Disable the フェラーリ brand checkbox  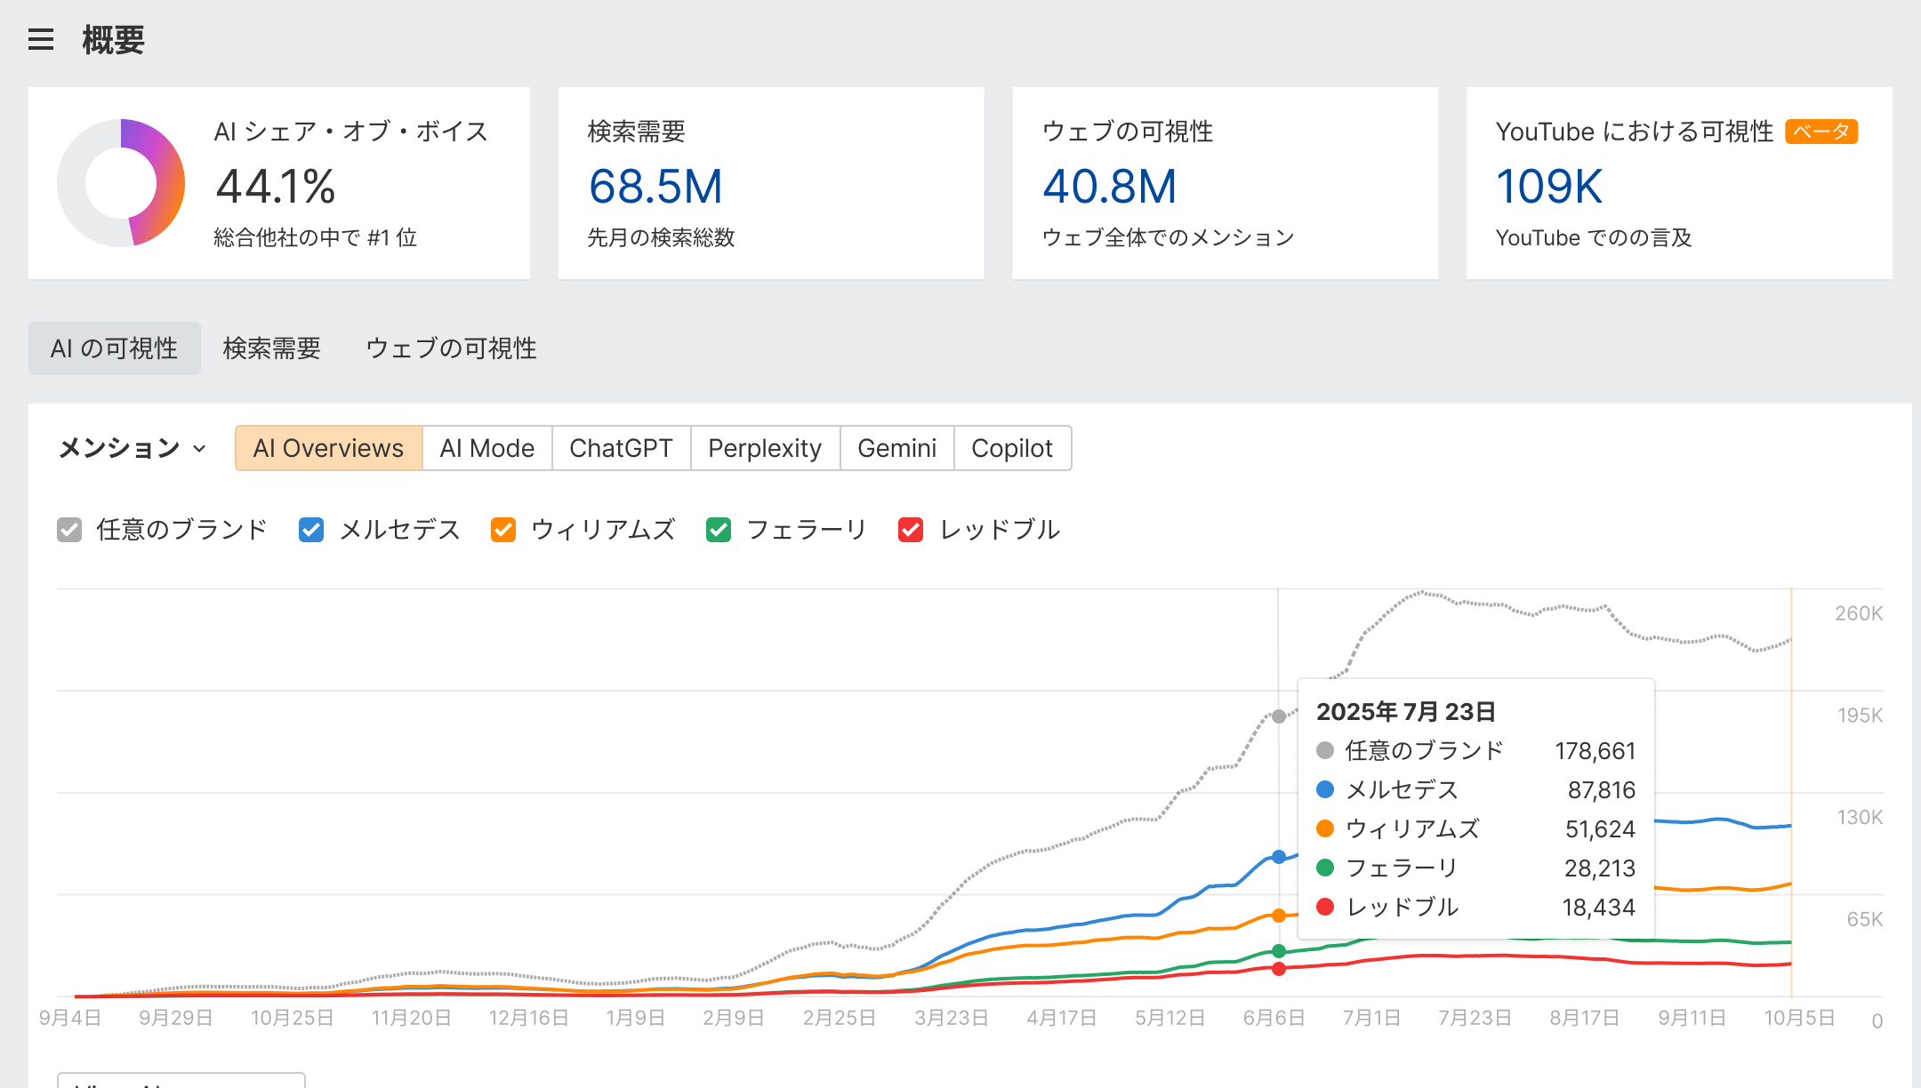[718, 529]
